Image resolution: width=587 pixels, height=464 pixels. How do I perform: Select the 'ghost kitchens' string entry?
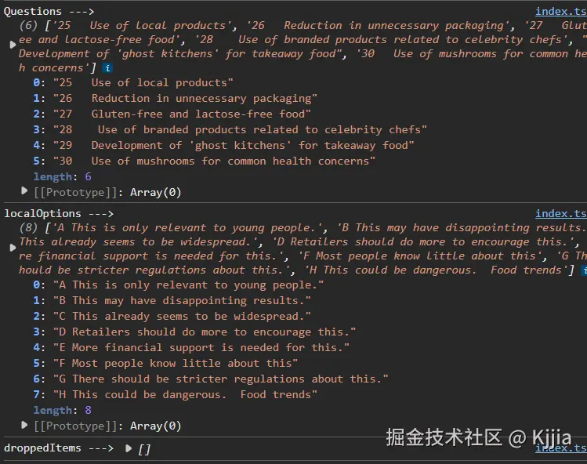tap(234, 145)
